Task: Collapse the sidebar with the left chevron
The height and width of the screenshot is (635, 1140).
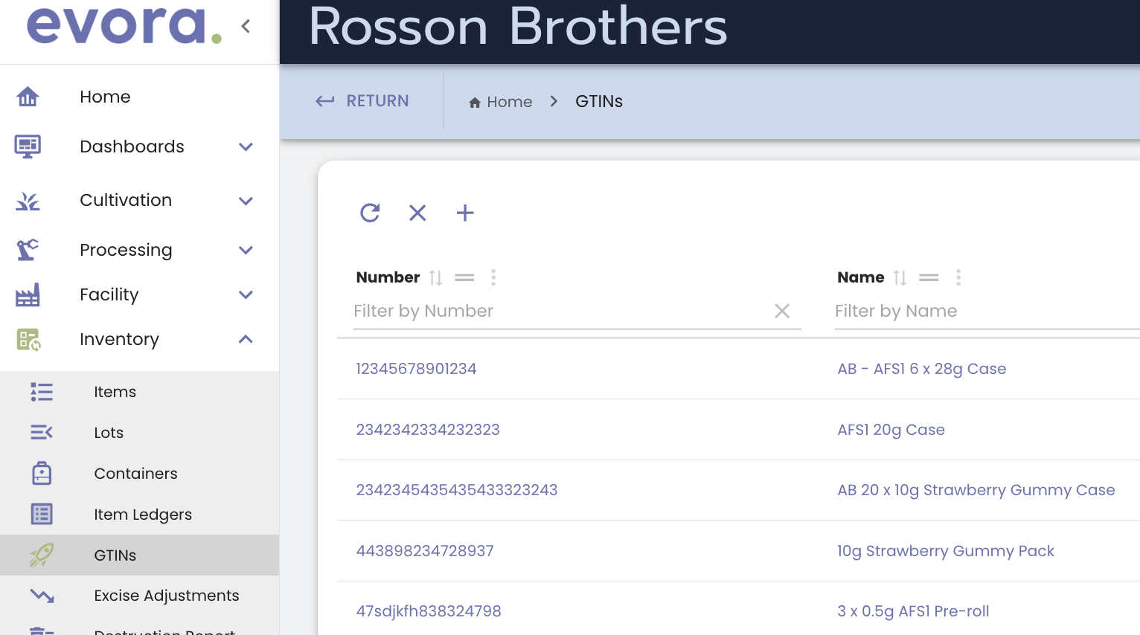Action: (x=246, y=26)
